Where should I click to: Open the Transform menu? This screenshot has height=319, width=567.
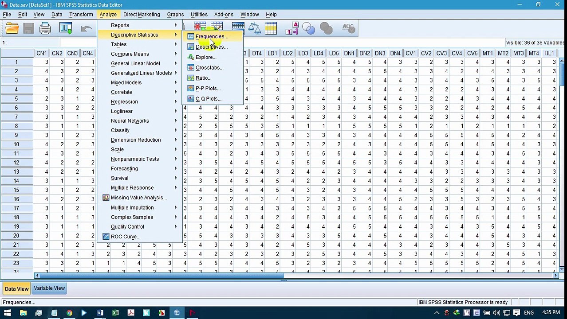(x=81, y=15)
